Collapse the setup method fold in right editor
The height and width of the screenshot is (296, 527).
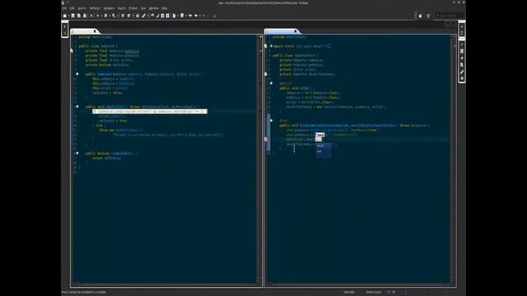[271, 83]
